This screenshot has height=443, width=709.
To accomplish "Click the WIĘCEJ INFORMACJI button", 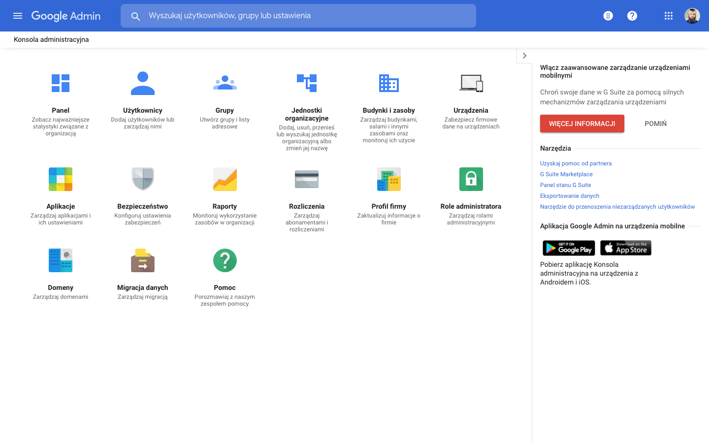I will pos(582,124).
